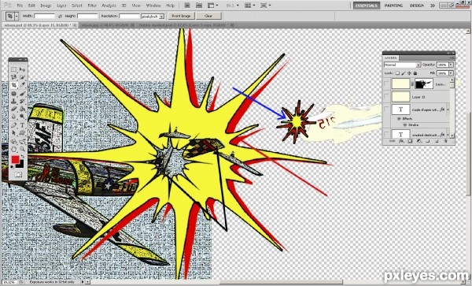Delete the selected layer
472x286 pixels.
445,141
